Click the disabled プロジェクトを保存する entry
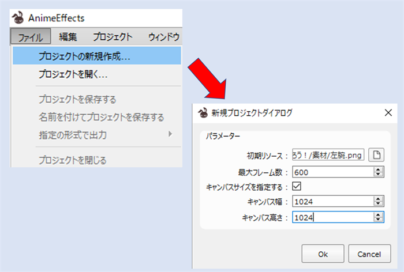The image size is (404, 272). tap(97, 99)
